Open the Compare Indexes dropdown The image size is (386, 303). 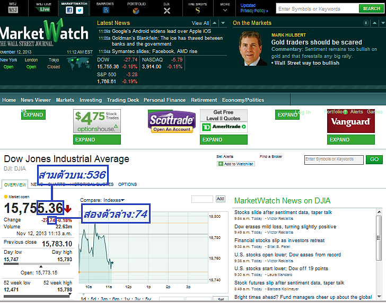102,200
